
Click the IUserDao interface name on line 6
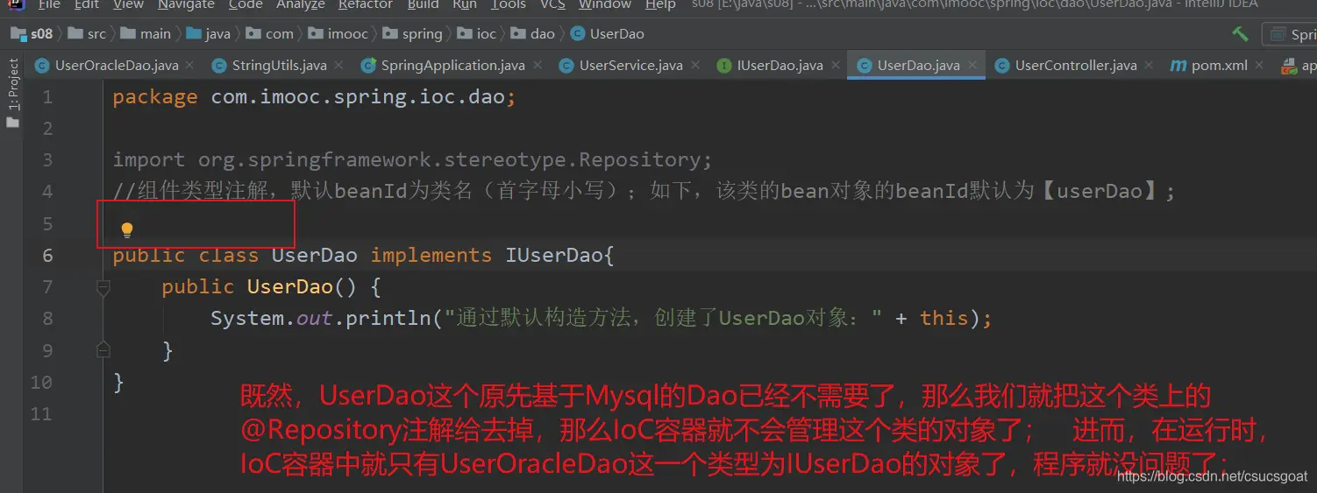tap(554, 255)
